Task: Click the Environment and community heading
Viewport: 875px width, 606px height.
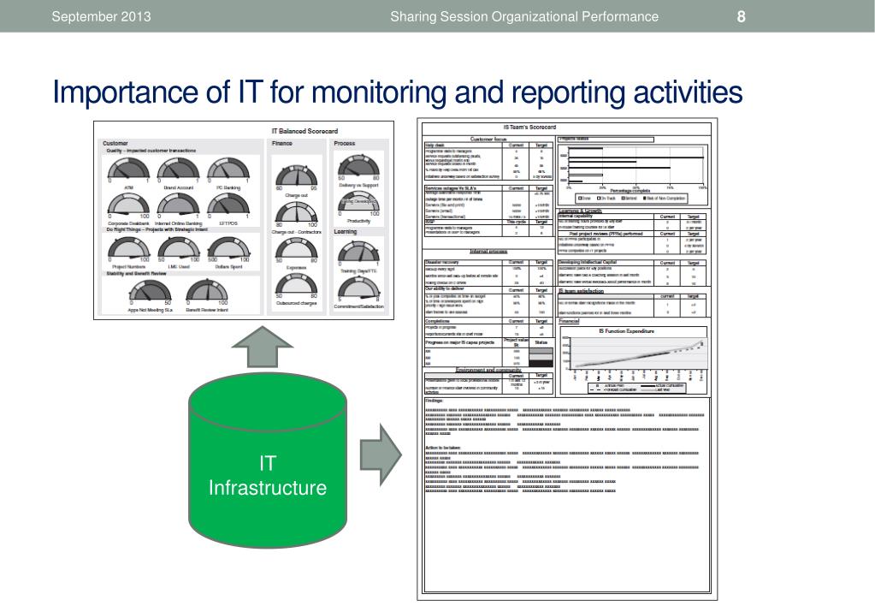Action: point(488,370)
